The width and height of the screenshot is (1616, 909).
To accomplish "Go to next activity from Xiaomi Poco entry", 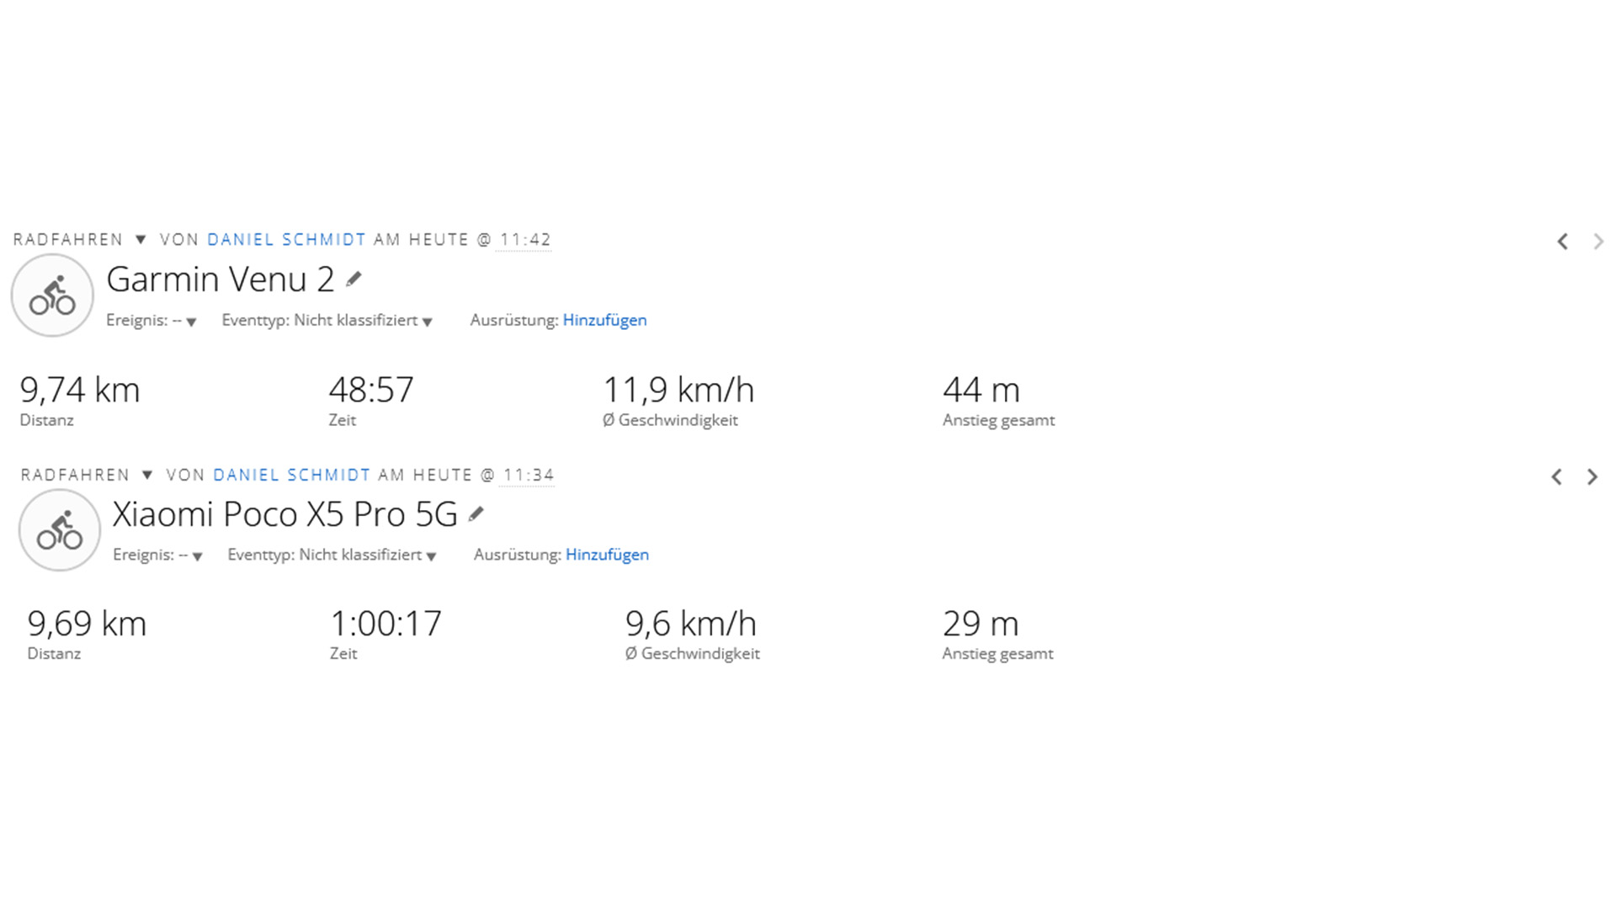I will pos(1592,477).
